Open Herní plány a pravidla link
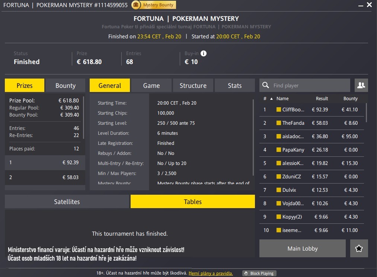The image size is (377, 277). pyautogui.click(x=211, y=273)
